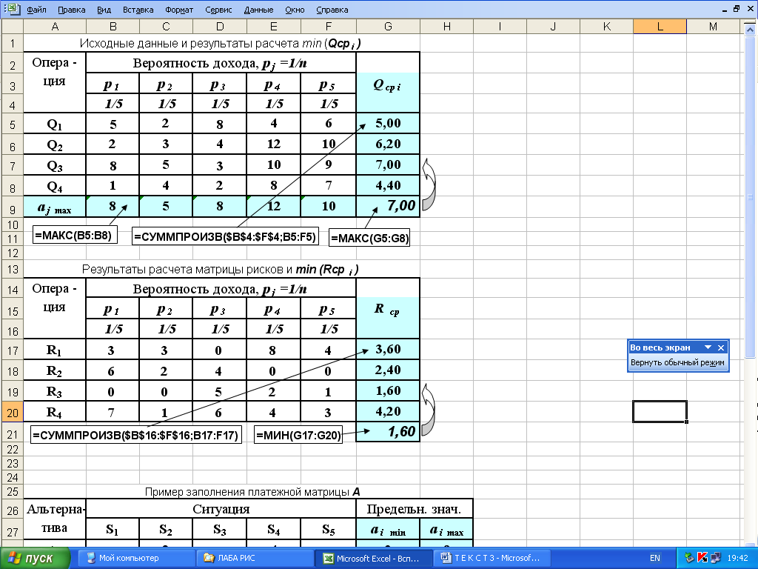Select Пример заполнения платежной матрицы A title
This screenshot has height=569, width=758.
252,492
